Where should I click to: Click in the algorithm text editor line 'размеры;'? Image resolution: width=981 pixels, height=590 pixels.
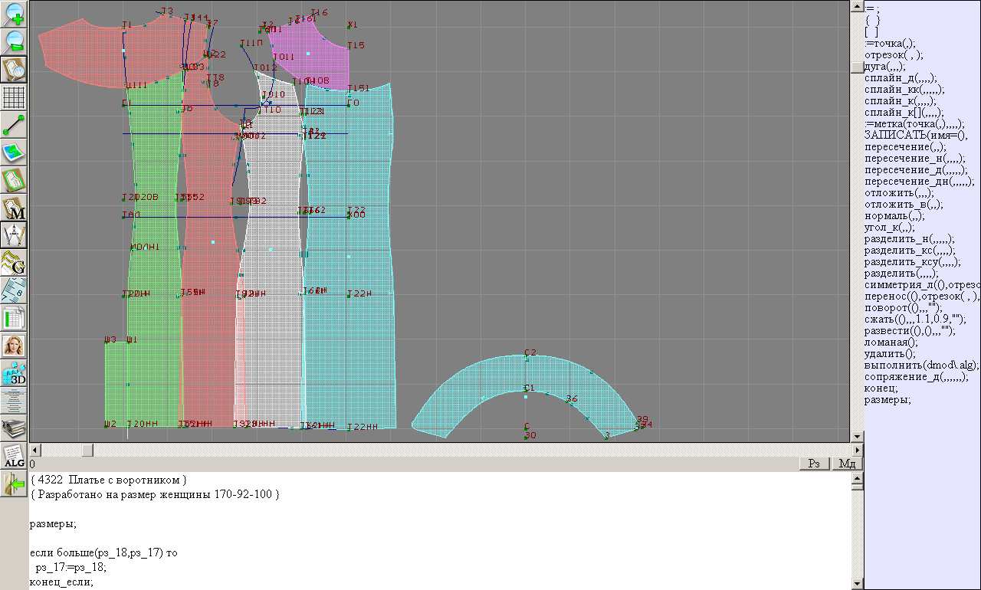point(53,524)
